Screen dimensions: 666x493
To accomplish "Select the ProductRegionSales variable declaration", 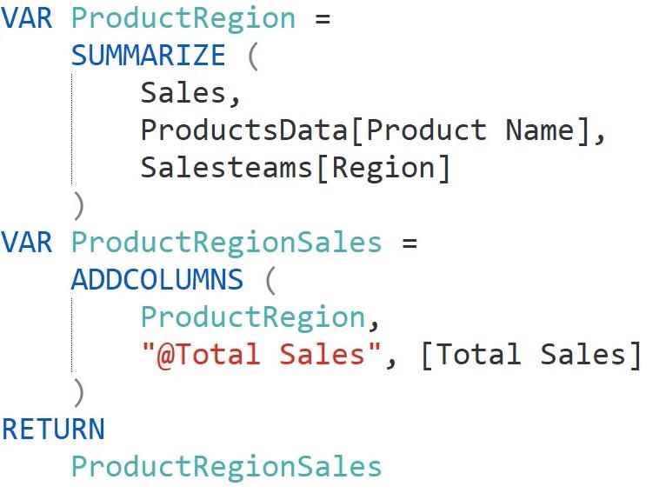I will (x=226, y=243).
